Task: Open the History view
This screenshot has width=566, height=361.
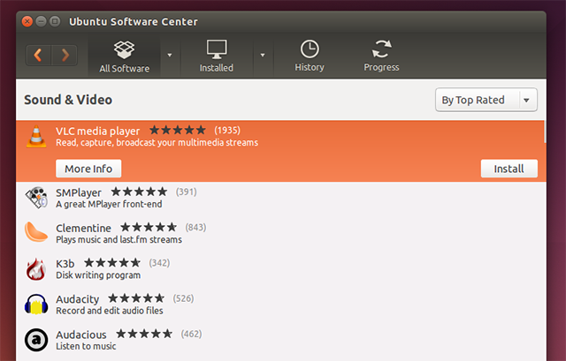Action: point(310,56)
